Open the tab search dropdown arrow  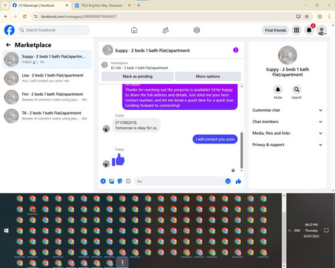5,5
